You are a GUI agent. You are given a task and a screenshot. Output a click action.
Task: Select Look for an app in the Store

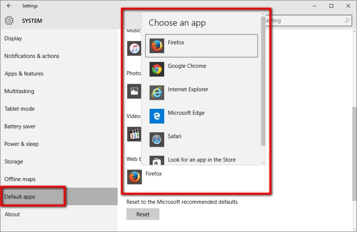tap(202, 160)
